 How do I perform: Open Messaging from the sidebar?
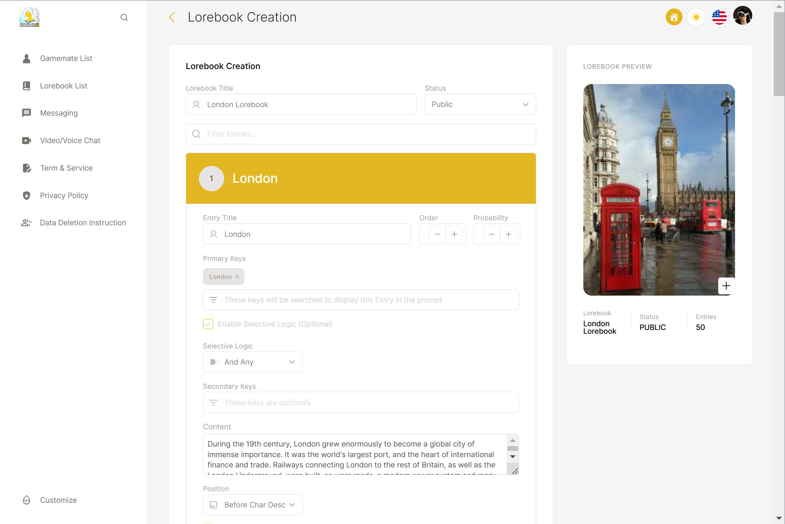point(59,113)
